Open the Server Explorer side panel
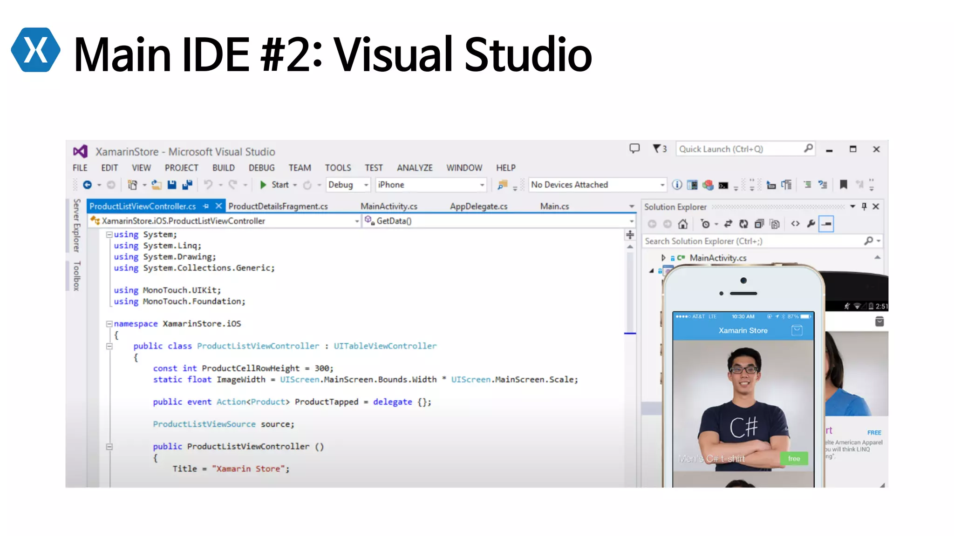The image size is (954, 536). click(x=77, y=225)
